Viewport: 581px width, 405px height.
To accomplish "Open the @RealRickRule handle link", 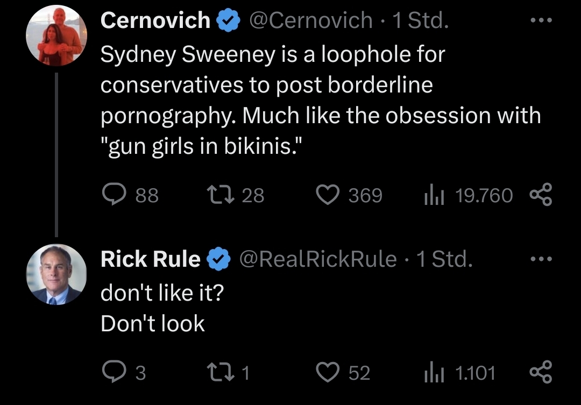I will tap(318, 259).
